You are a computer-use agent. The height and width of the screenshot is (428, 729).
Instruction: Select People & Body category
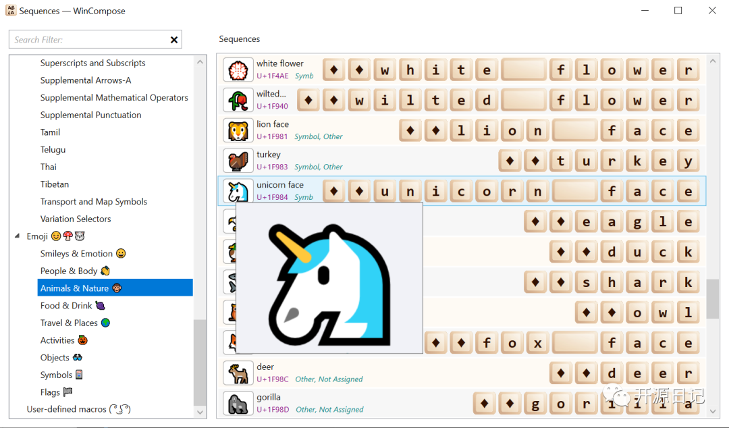[x=75, y=271]
